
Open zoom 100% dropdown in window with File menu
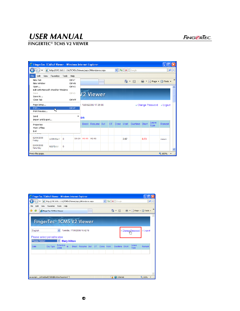click(x=171, y=154)
